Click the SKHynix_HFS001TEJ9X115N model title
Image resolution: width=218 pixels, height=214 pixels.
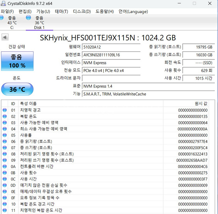point(108,38)
